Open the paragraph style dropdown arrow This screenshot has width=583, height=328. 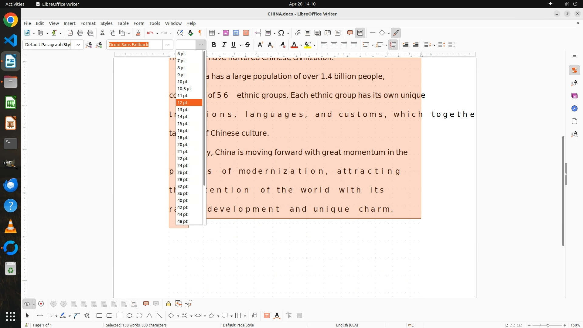tap(78, 45)
